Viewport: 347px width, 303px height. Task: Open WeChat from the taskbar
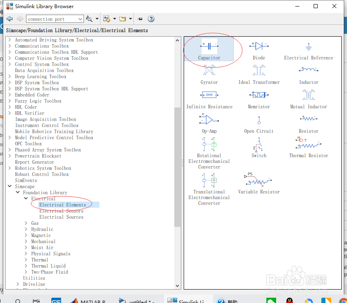coord(271,301)
